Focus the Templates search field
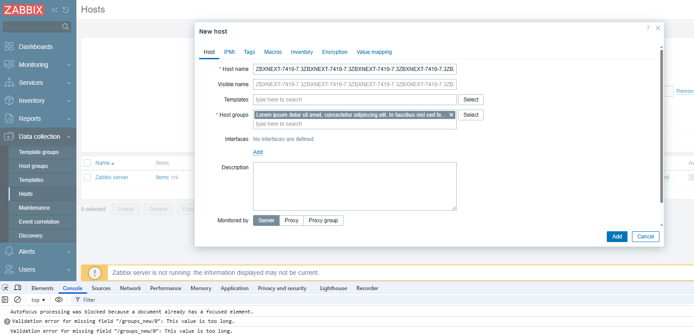This screenshot has height=335, width=694. point(355,100)
